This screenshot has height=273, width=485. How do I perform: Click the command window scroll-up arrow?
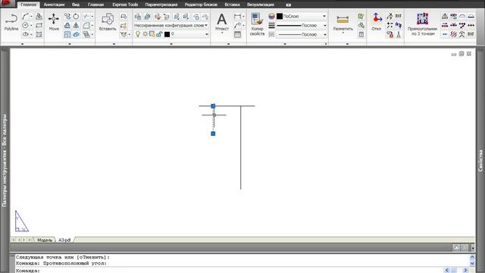tap(472, 257)
